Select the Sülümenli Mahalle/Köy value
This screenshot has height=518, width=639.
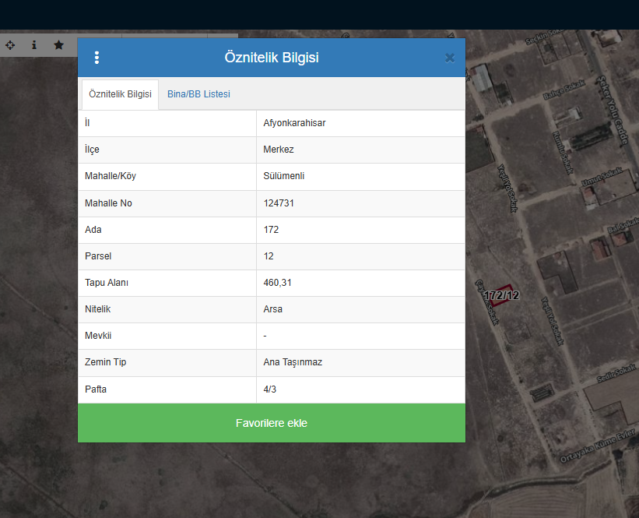click(284, 176)
